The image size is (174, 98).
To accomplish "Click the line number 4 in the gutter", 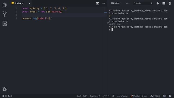I will click(16, 19).
